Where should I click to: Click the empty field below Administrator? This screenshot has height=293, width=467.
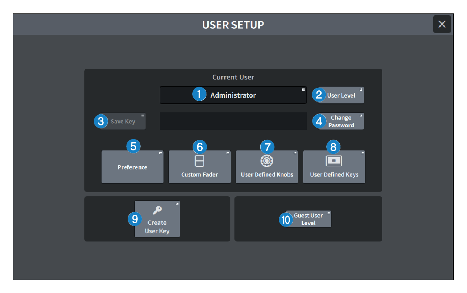[233, 121]
